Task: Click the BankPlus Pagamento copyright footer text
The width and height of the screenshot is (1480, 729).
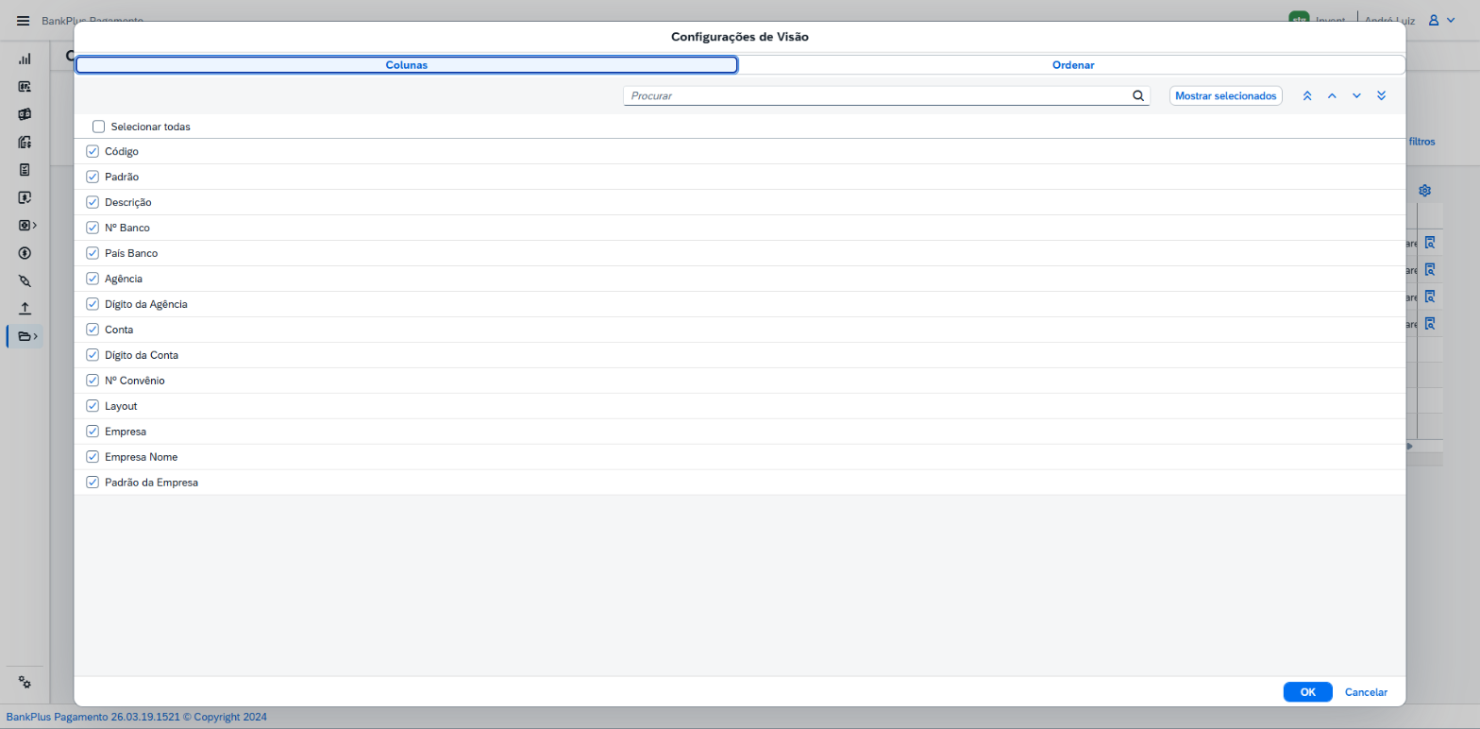Action: (137, 717)
